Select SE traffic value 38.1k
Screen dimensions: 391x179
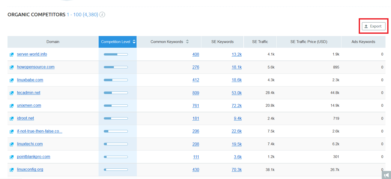tap(270, 169)
